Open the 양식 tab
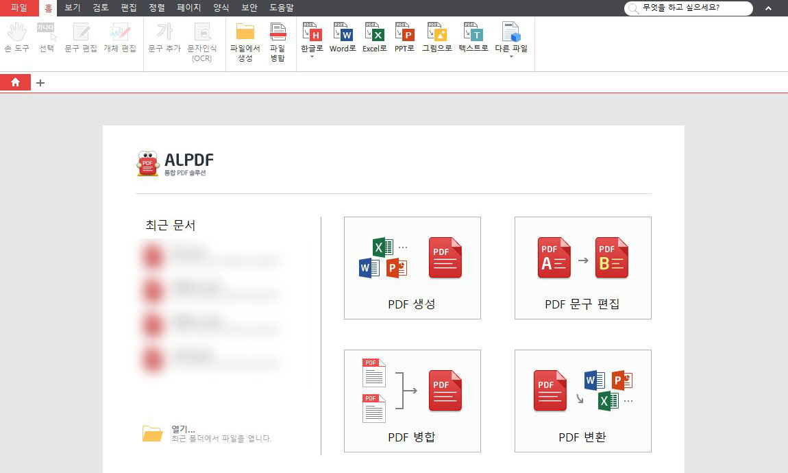 pos(221,8)
